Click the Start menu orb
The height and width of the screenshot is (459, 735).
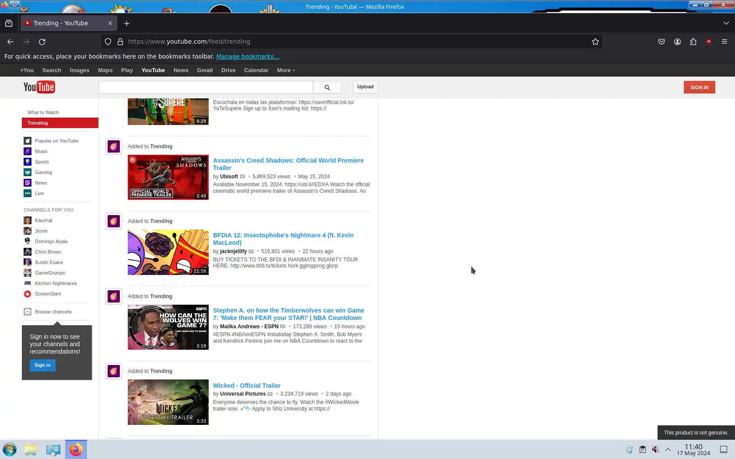pos(10,449)
